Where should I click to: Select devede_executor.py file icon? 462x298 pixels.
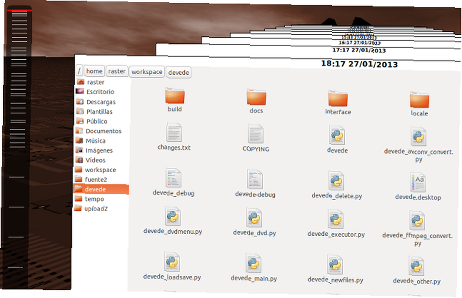[336, 220]
